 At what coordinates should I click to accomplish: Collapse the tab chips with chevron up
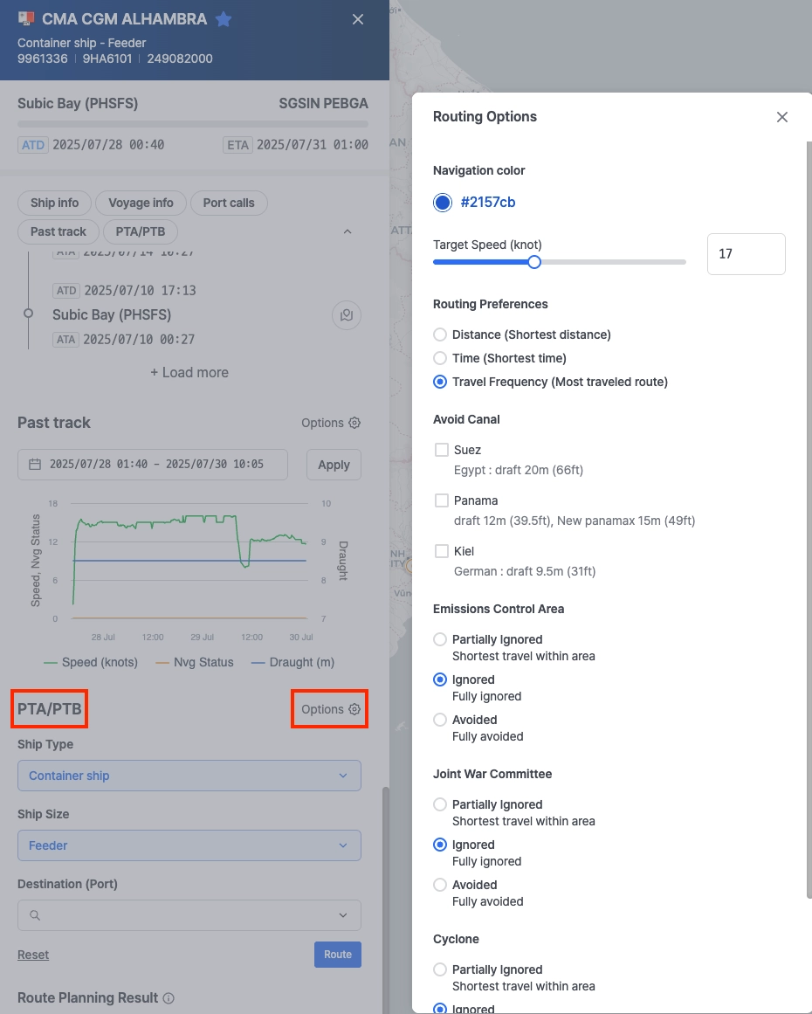(348, 231)
